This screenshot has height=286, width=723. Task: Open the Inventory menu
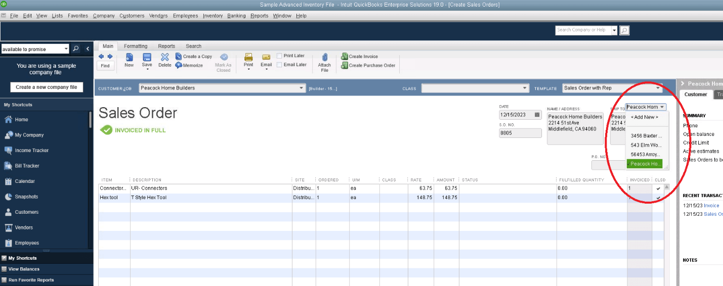212,16
